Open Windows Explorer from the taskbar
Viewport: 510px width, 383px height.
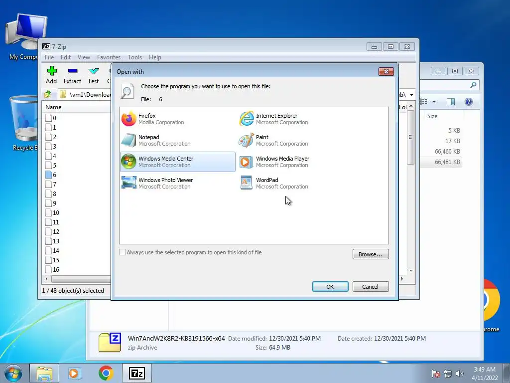pyautogui.click(x=44, y=373)
